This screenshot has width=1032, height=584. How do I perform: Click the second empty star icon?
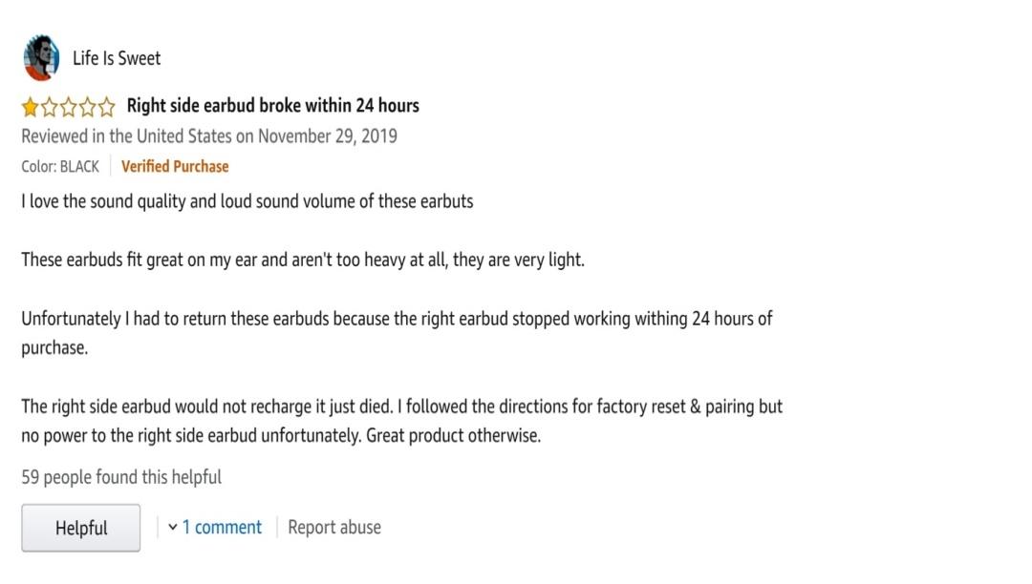tap(50, 107)
